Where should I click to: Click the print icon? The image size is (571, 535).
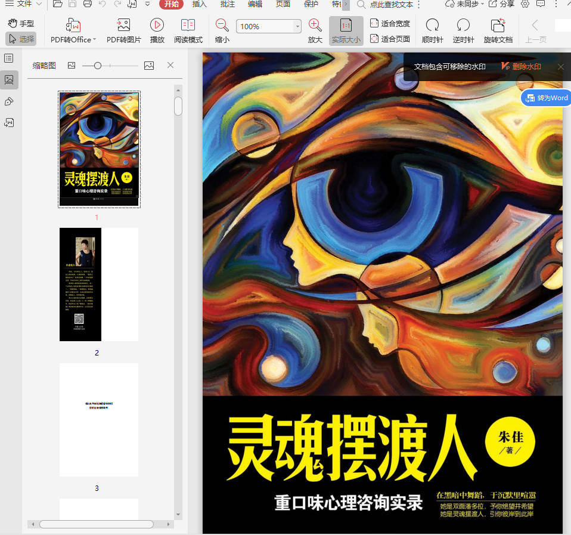(x=88, y=4)
